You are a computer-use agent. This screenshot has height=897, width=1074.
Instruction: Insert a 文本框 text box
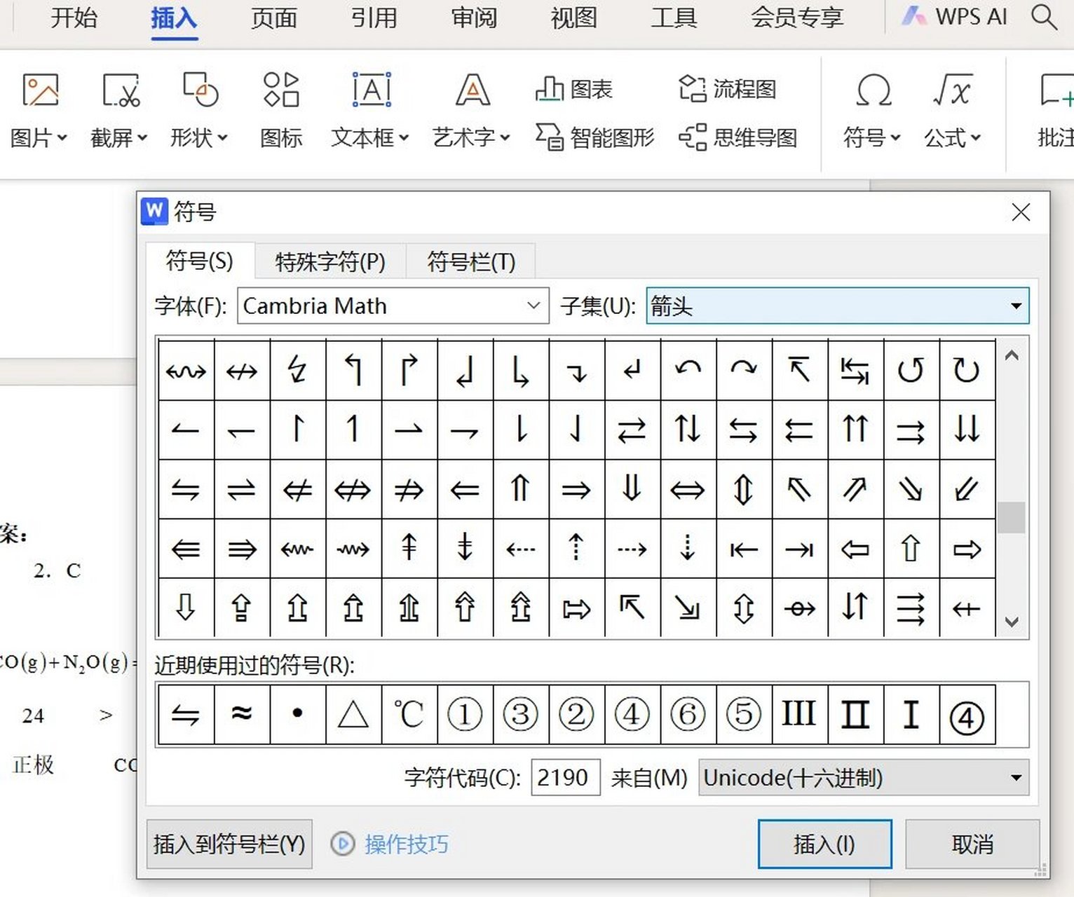(x=369, y=109)
